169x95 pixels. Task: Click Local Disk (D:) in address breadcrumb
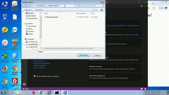tap(40, 6)
